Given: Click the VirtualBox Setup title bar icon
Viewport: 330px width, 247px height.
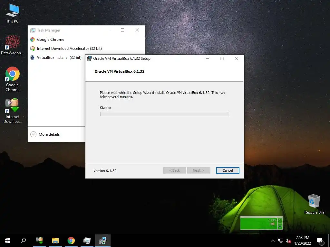Looking at the screenshot, I should [x=89, y=59].
